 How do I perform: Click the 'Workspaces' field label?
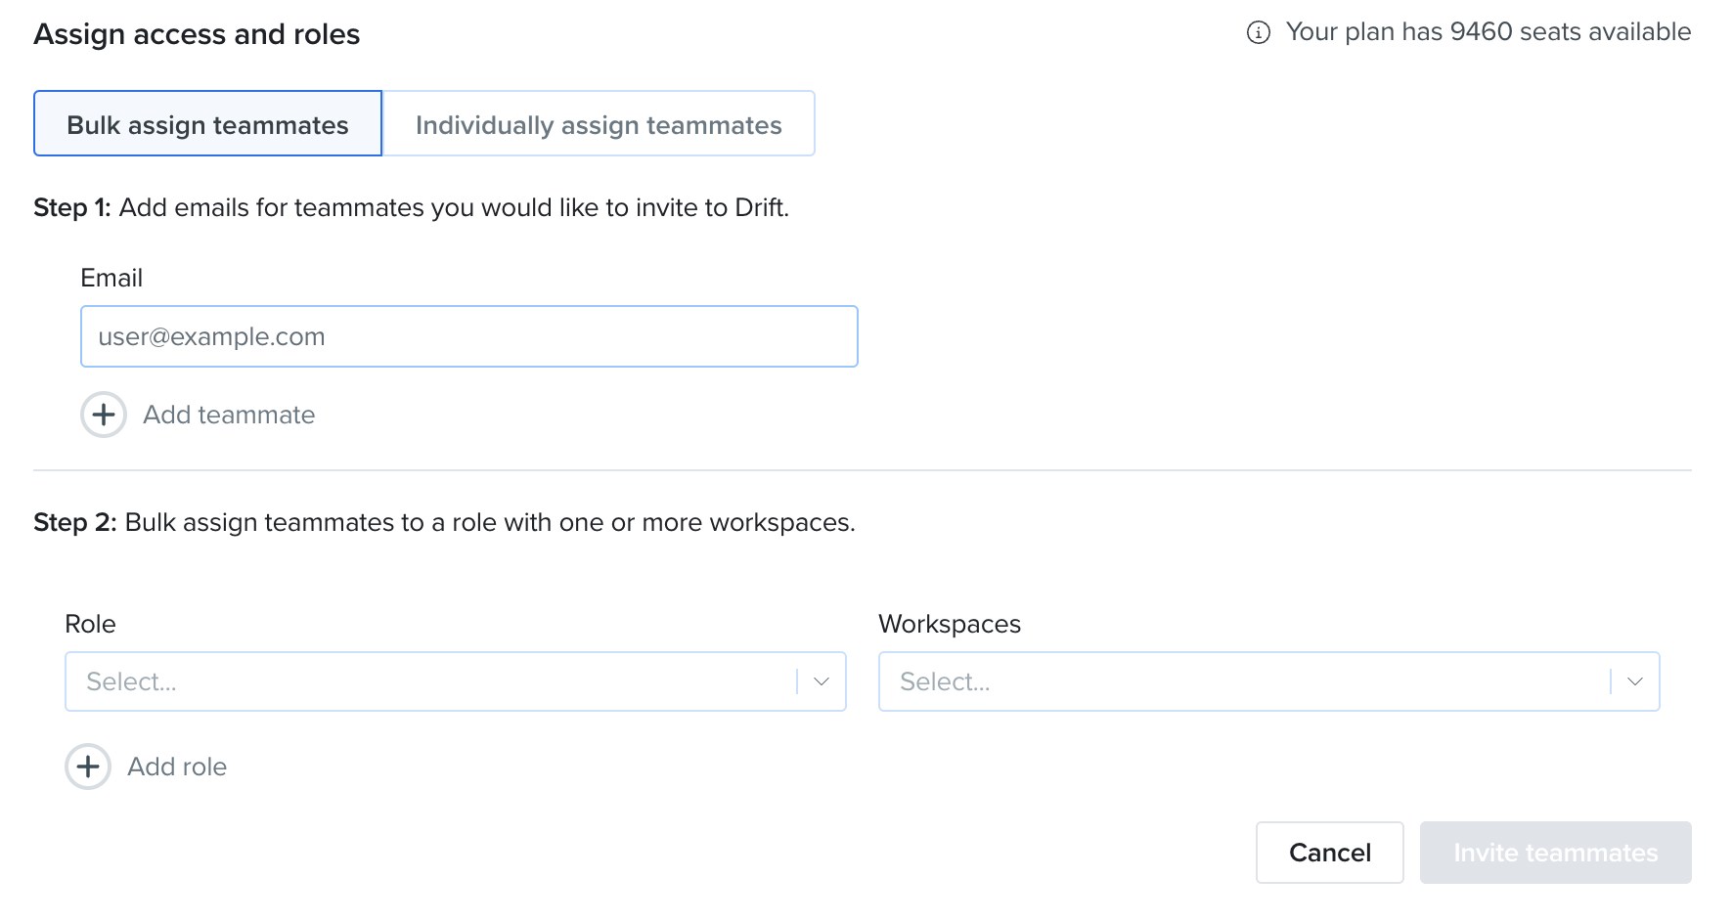click(x=950, y=624)
